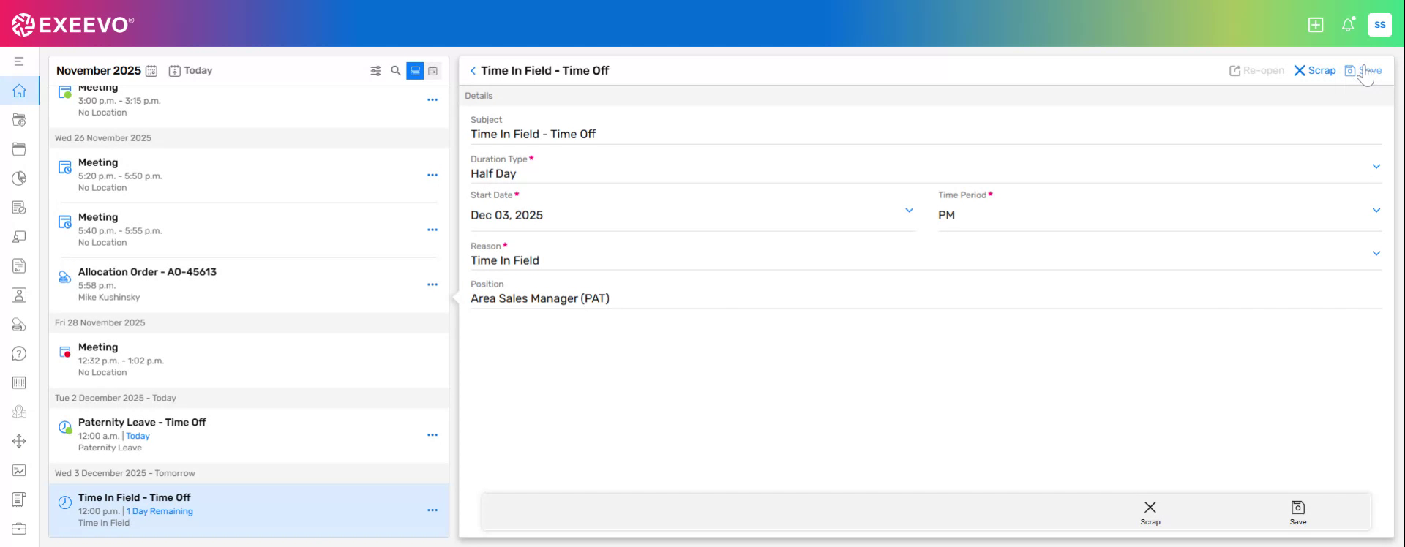Open options for Allocation Order AO-45613
The height and width of the screenshot is (547, 1405).
(432, 285)
